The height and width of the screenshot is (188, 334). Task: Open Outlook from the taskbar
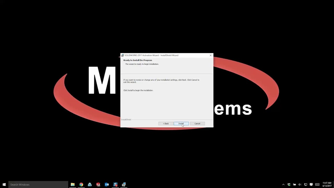107,185
